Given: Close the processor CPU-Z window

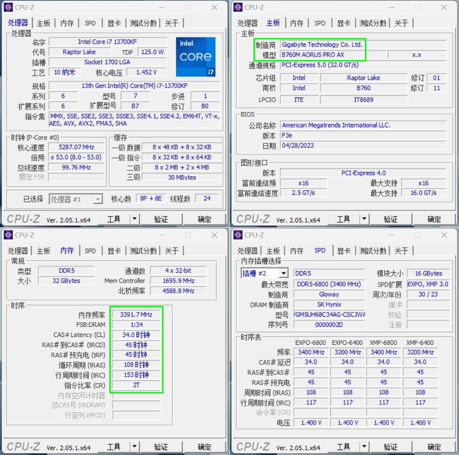Looking at the screenshot, I should (x=214, y=7).
